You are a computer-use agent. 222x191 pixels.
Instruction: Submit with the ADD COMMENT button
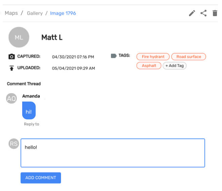(41, 178)
